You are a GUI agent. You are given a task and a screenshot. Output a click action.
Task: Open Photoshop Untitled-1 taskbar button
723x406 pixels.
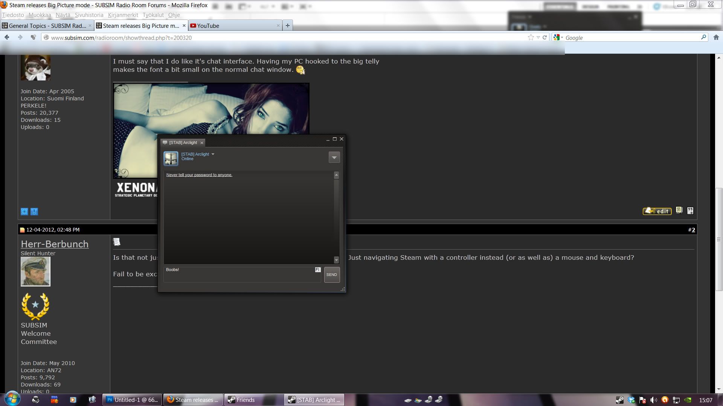pyautogui.click(x=133, y=400)
